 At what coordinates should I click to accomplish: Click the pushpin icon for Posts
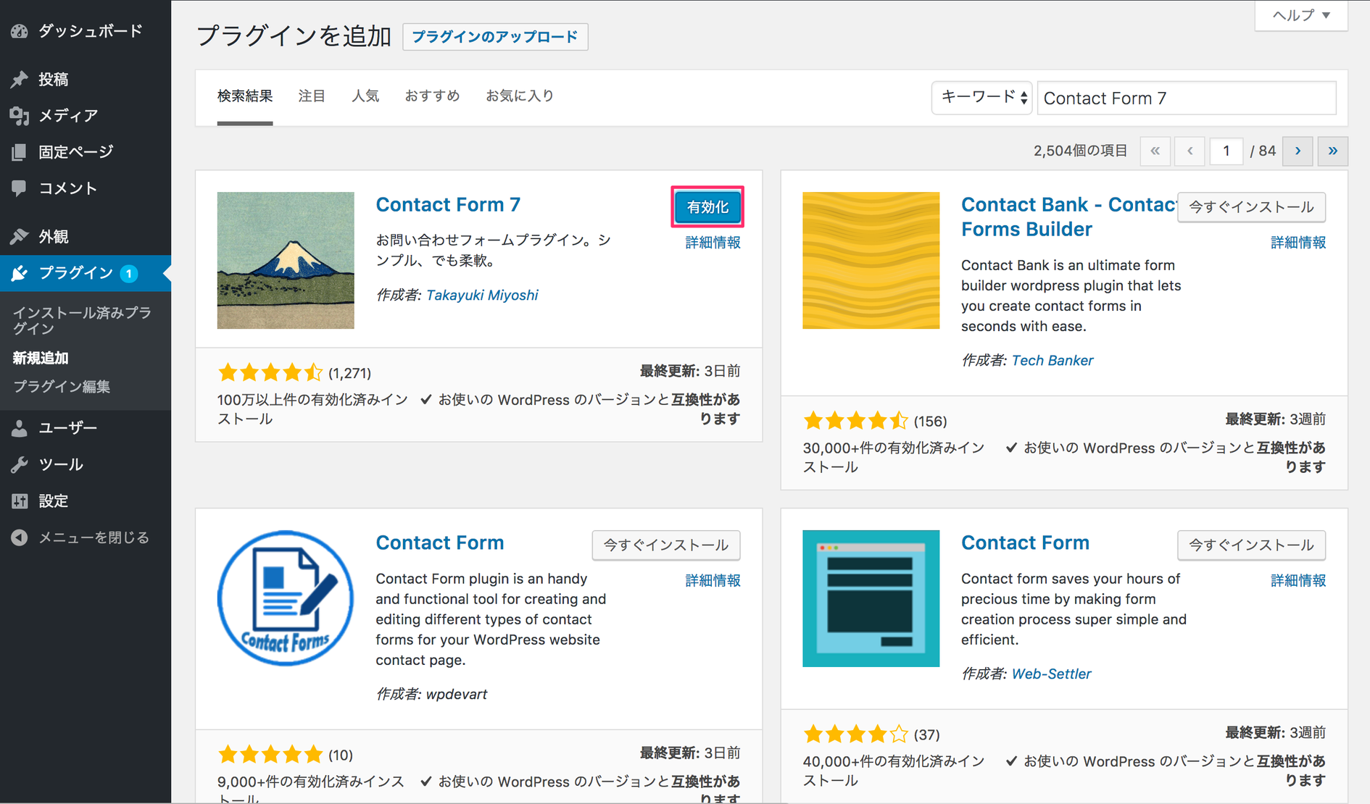20,79
